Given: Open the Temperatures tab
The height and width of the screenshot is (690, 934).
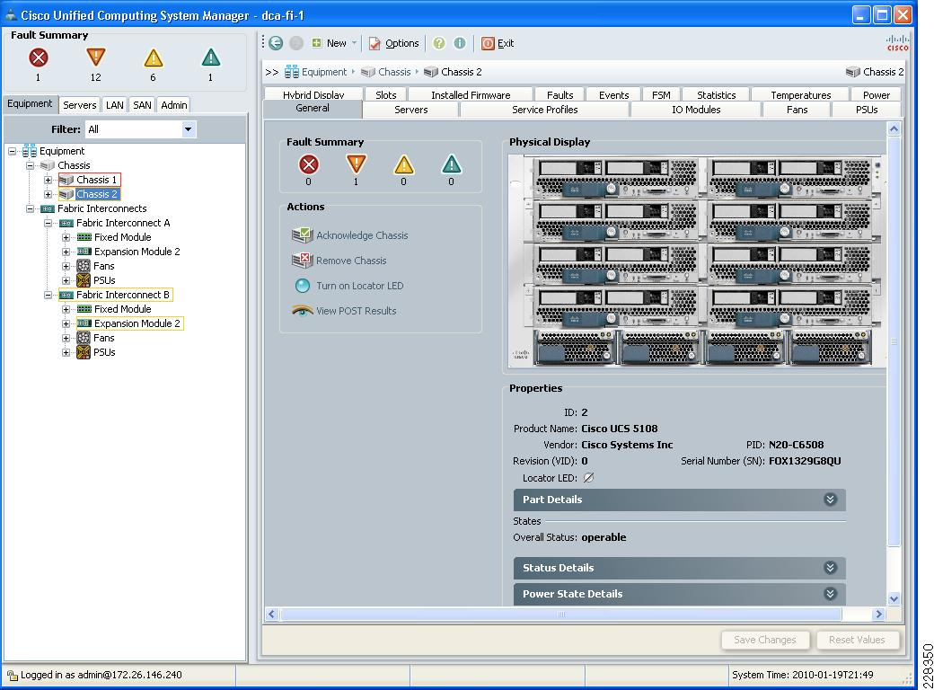Looking at the screenshot, I should point(800,94).
